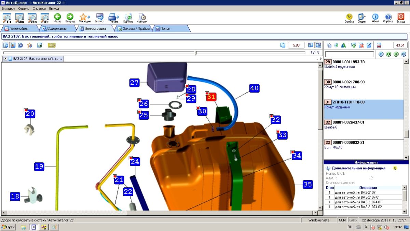410x231 pixels.
Task: Close the ВАЗ 2107 document tab
Action: point(5,59)
